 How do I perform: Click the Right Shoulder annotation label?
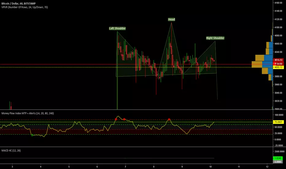click(x=215, y=38)
